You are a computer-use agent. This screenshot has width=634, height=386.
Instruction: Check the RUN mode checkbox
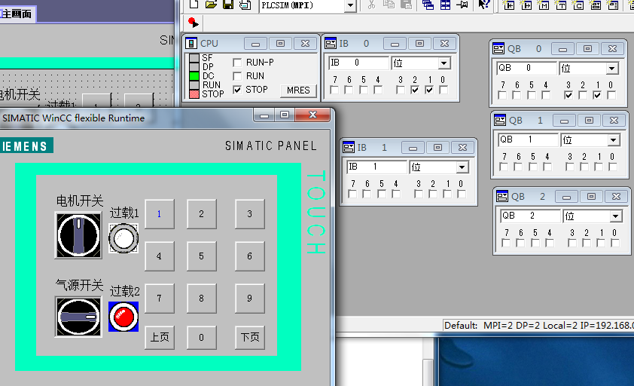point(237,76)
